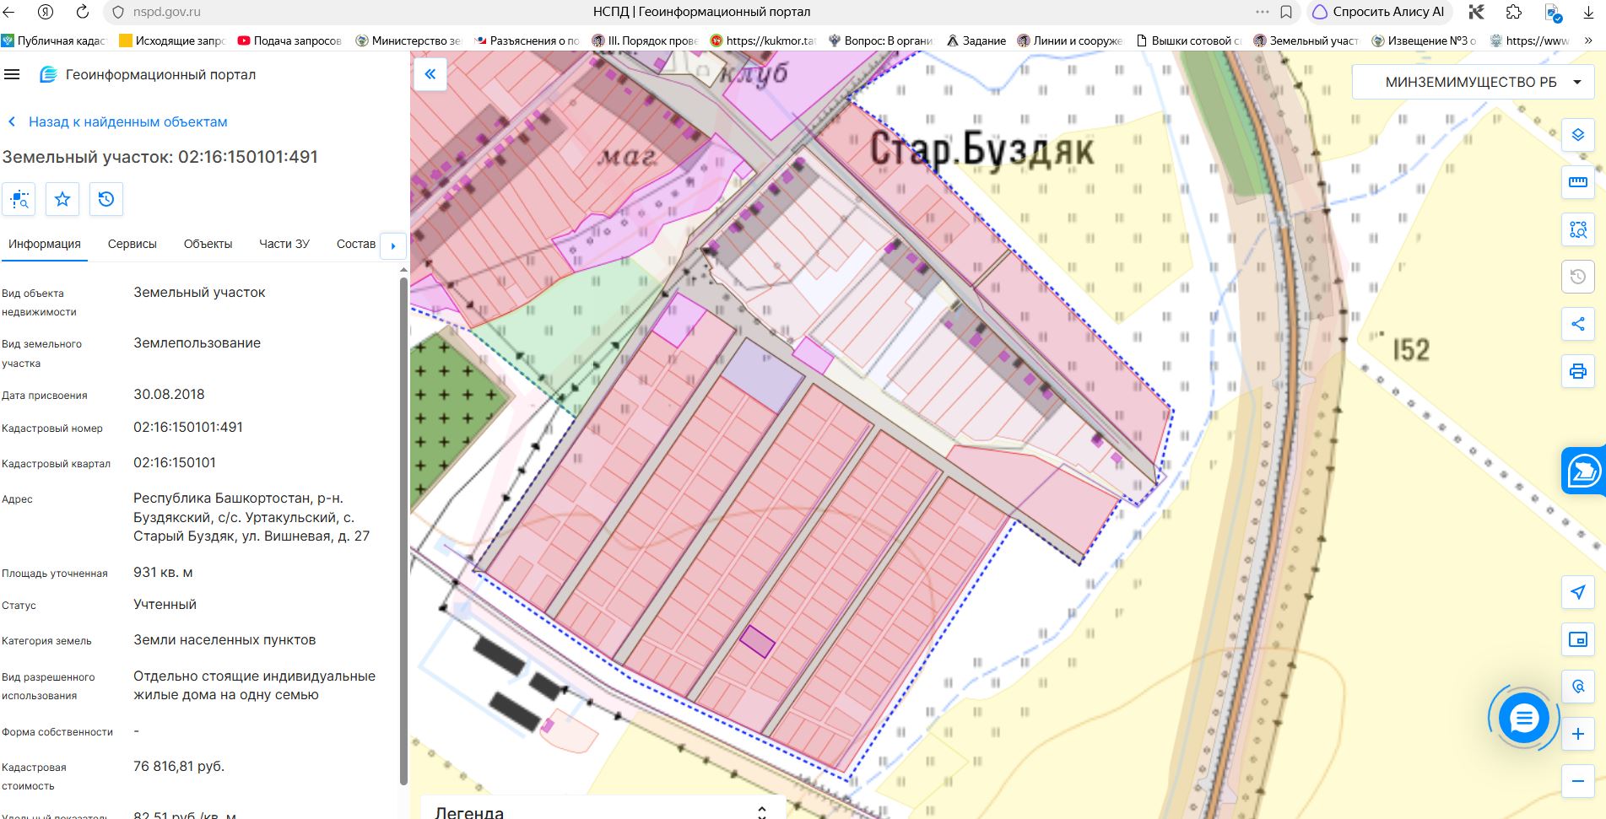Click the geolocation arrow icon
The height and width of the screenshot is (819, 1606).
pyautogui.click(x=1577, y=592)
